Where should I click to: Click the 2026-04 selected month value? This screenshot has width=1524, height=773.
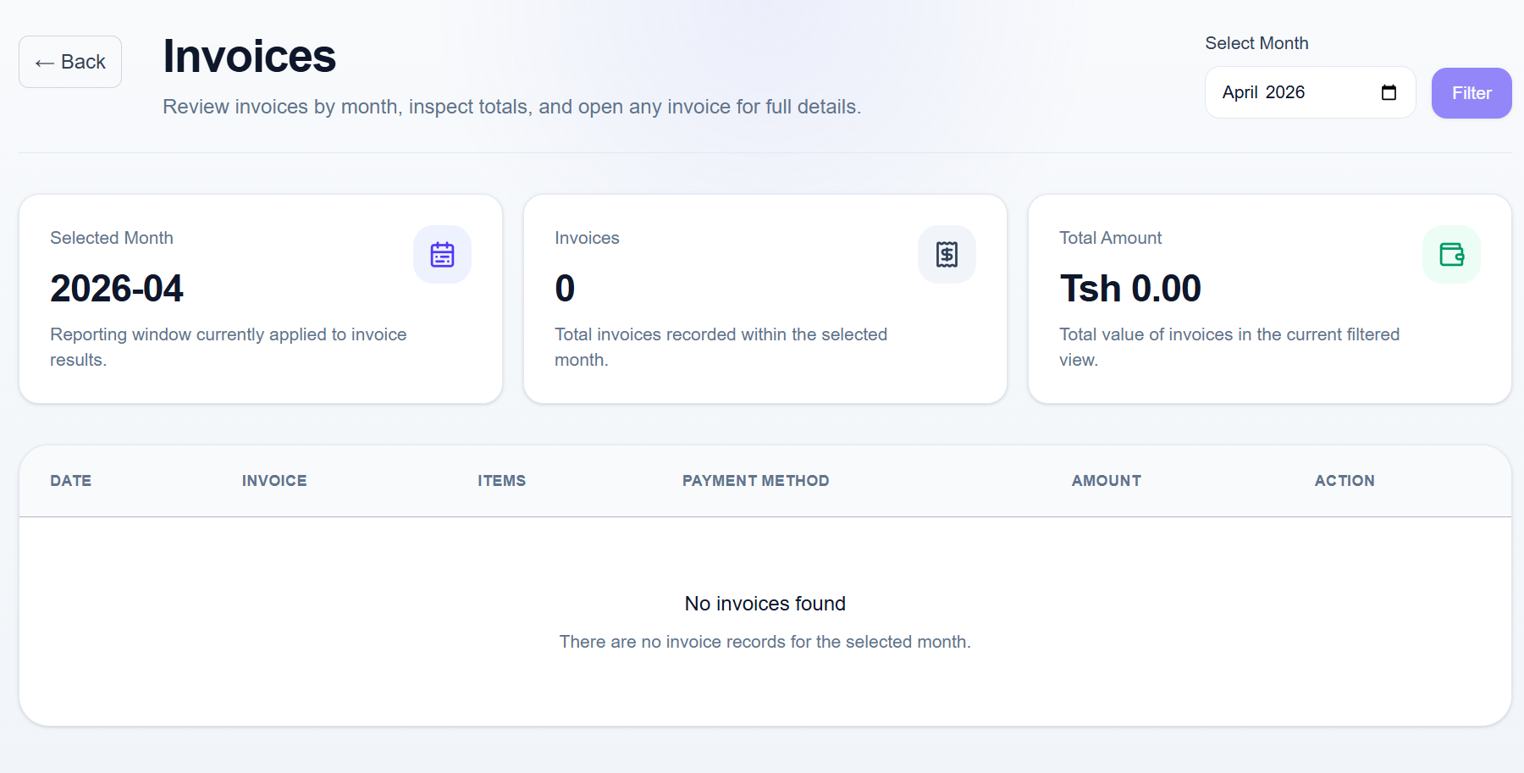116,289
